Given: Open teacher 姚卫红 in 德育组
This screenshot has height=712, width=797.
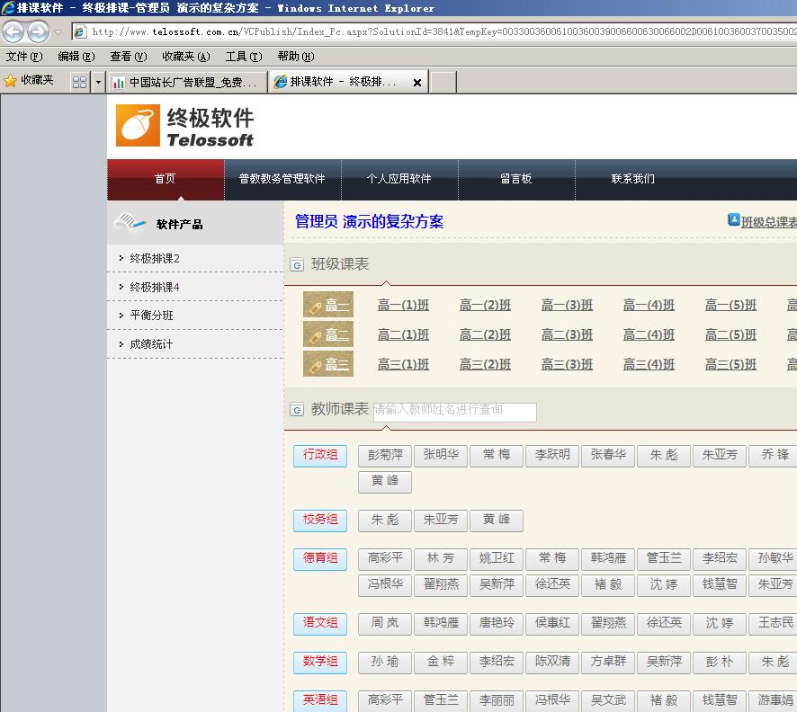Looking at the screenshot, I should [497, 559].
